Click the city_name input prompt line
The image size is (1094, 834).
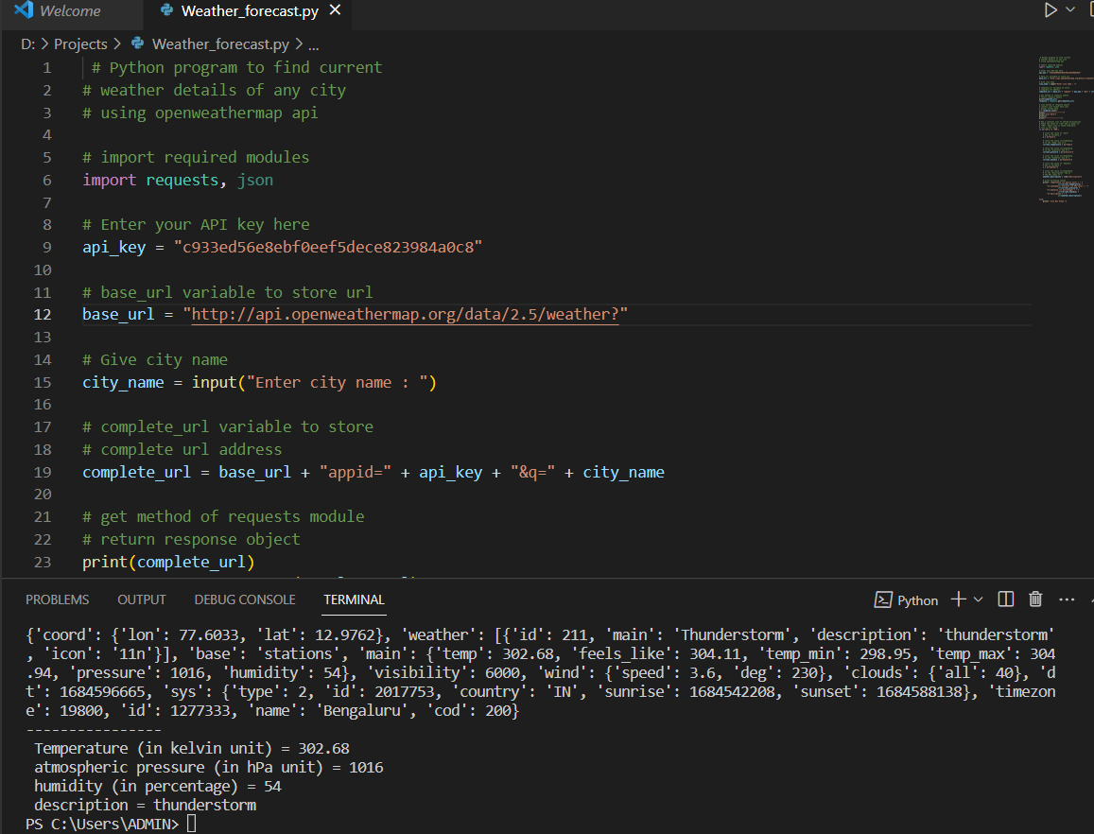pyautogui.click(x=259, y=382)
